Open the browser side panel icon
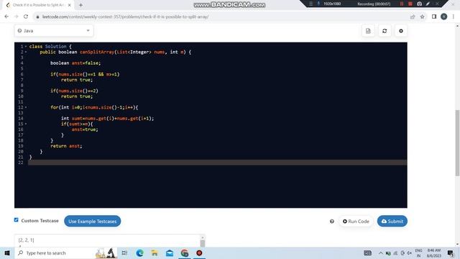This screenshot has width=460, height=259. pos(434,17)
